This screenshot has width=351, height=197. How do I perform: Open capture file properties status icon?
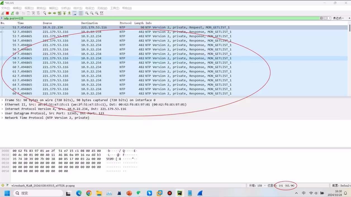(x=8, y=185)
